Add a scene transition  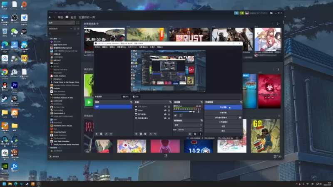[x=190, y=134]
